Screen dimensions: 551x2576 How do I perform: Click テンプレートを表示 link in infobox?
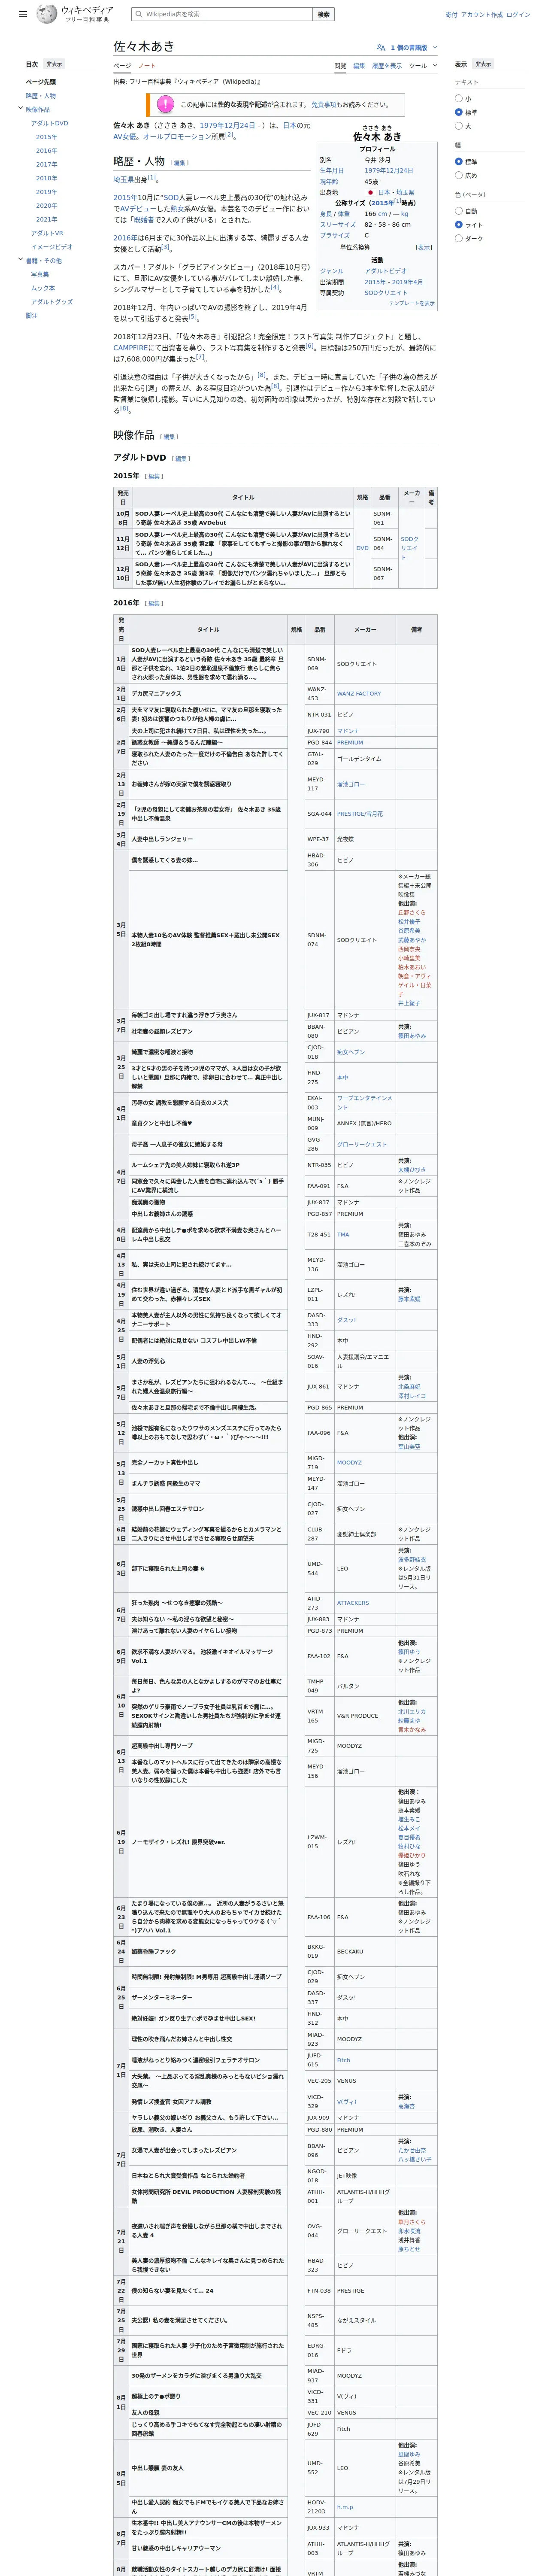[x=412, y=303]
